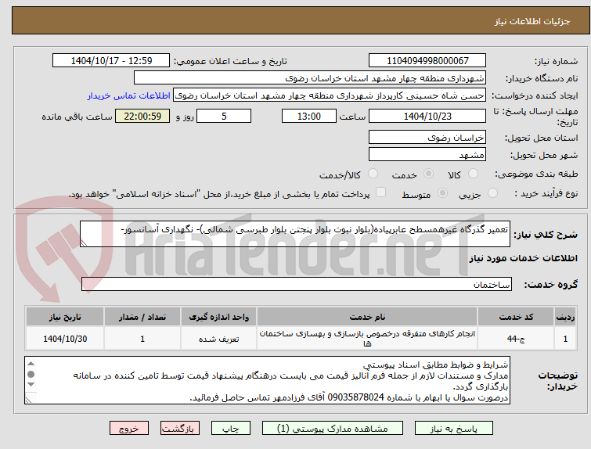Click the شرح کلی نیاز text area
Screen dimensions: 591x449
pos(295,234)
